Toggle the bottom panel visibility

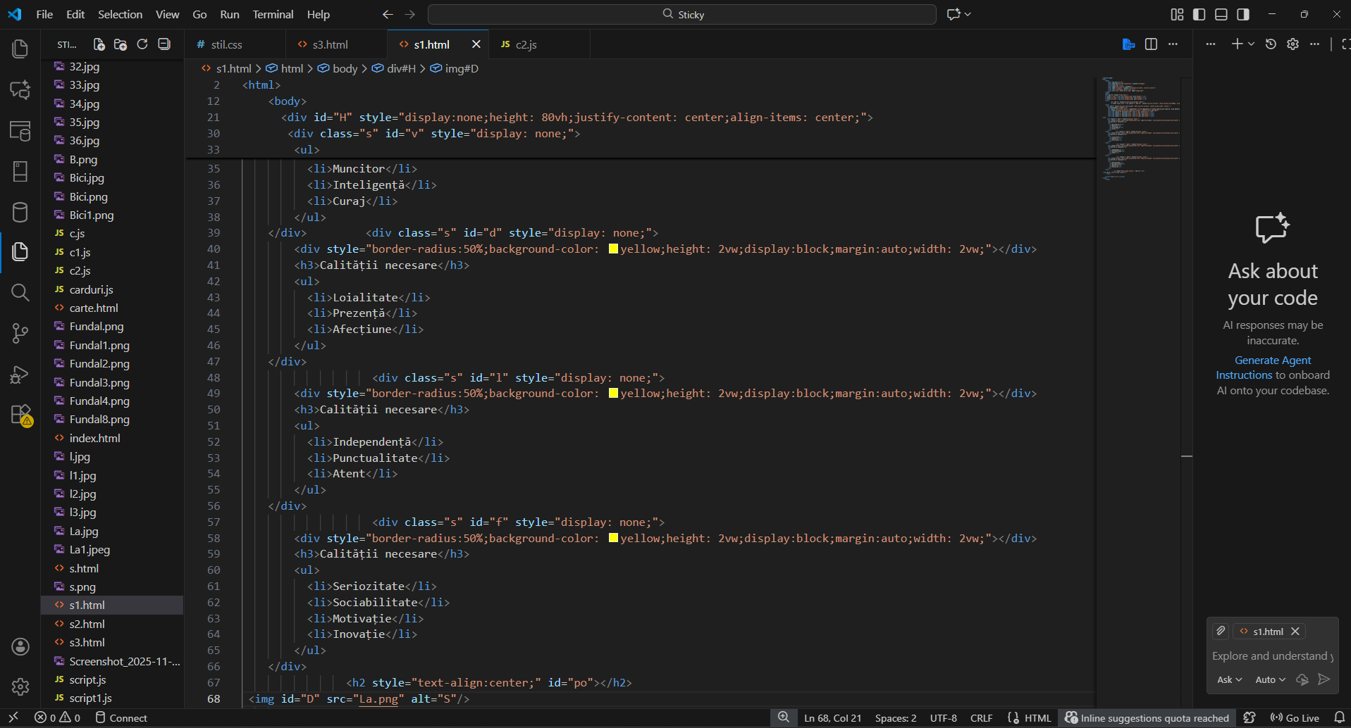pos(1221,14)
